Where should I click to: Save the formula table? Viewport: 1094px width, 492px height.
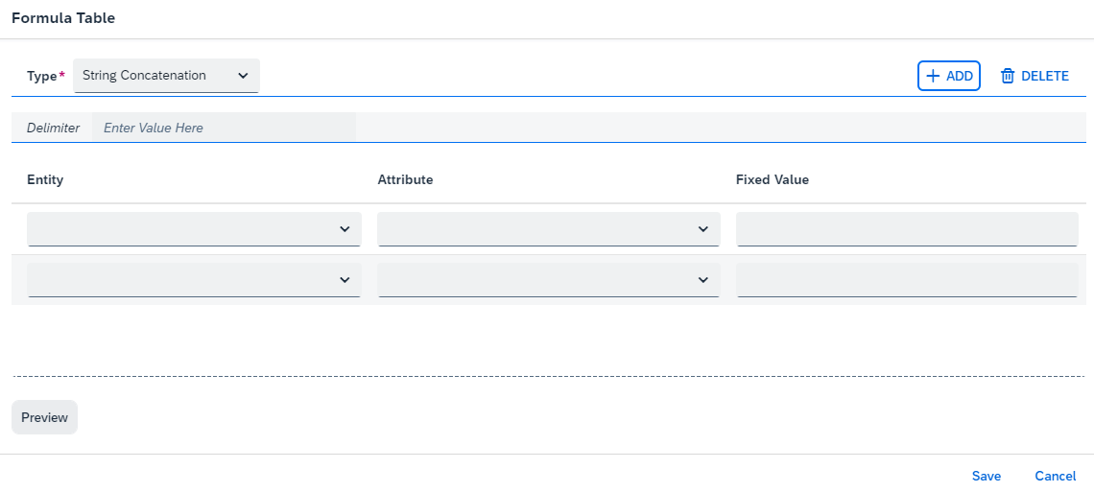[x=987, y=476]
